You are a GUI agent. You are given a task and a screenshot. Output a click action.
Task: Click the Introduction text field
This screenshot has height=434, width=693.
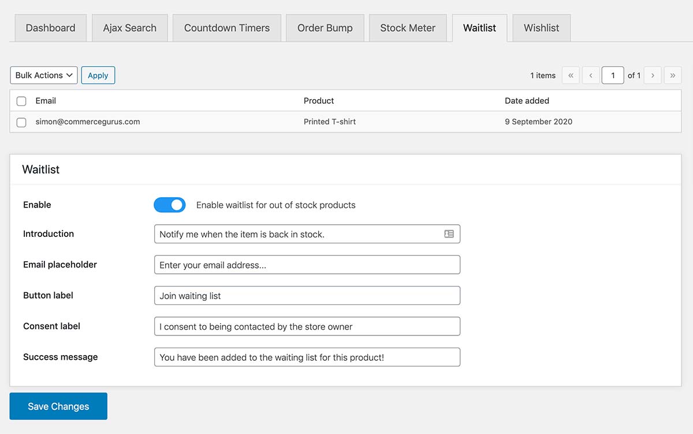[x=307, y=234]
